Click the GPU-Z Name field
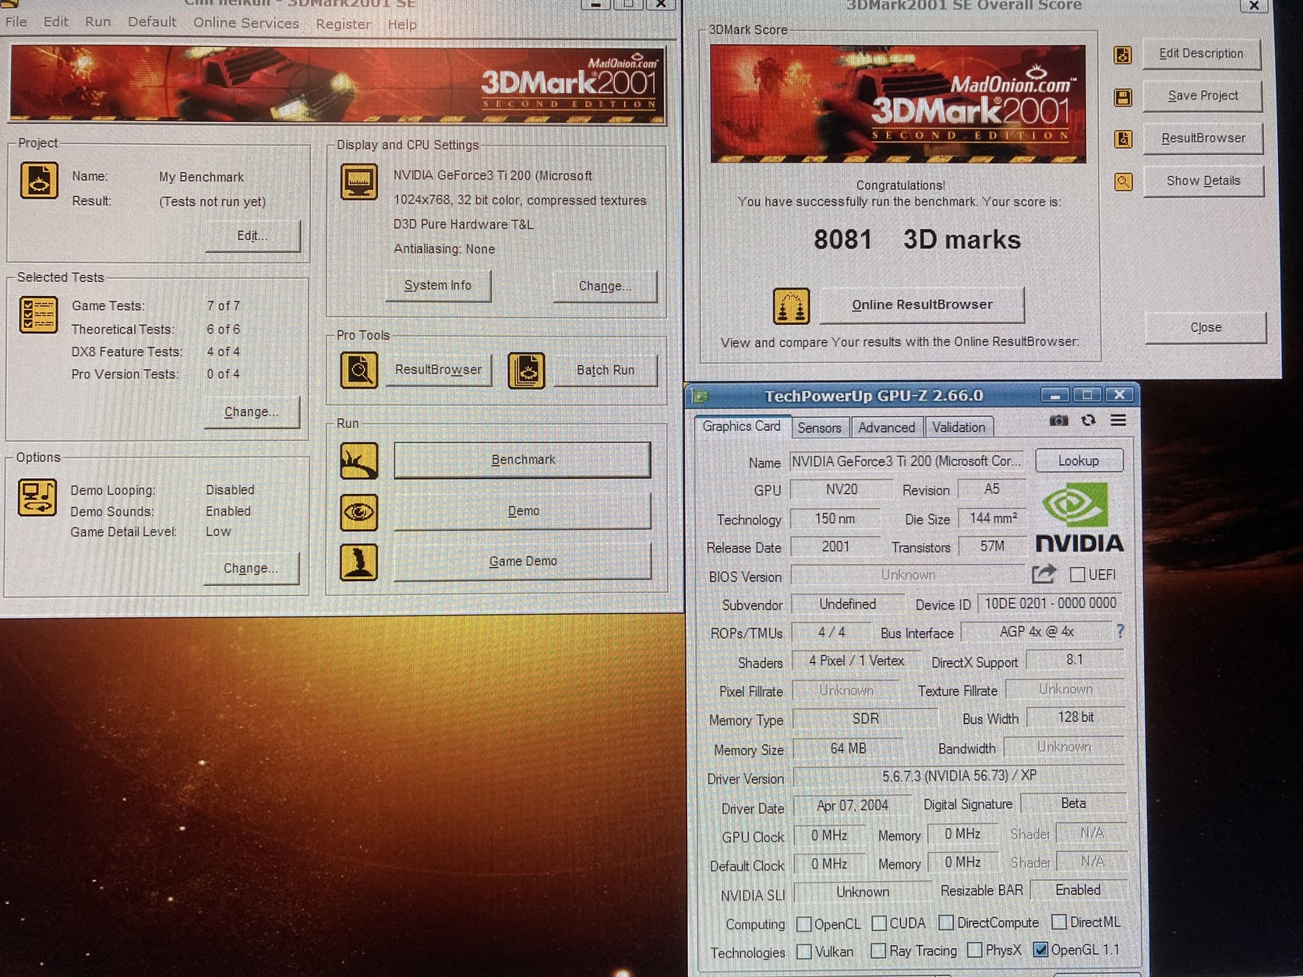Image resolution: width=1303 pixels, height=977 pixels. 908,461
